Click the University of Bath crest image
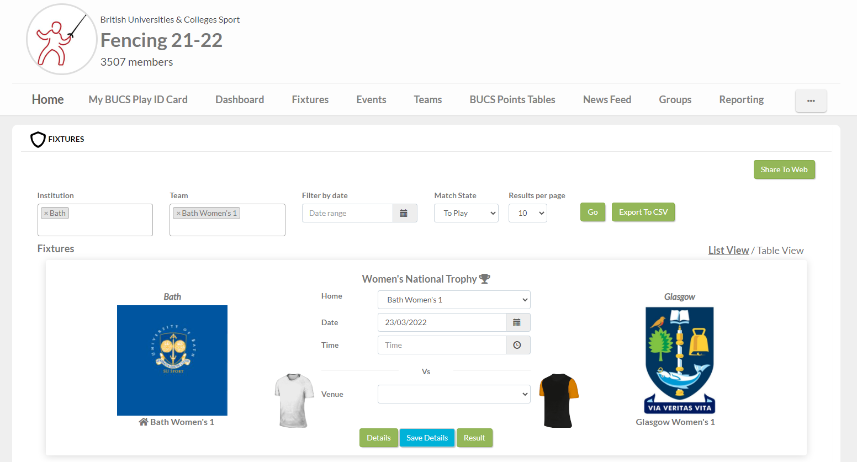857x462 pixels. (x=172, y=360)
